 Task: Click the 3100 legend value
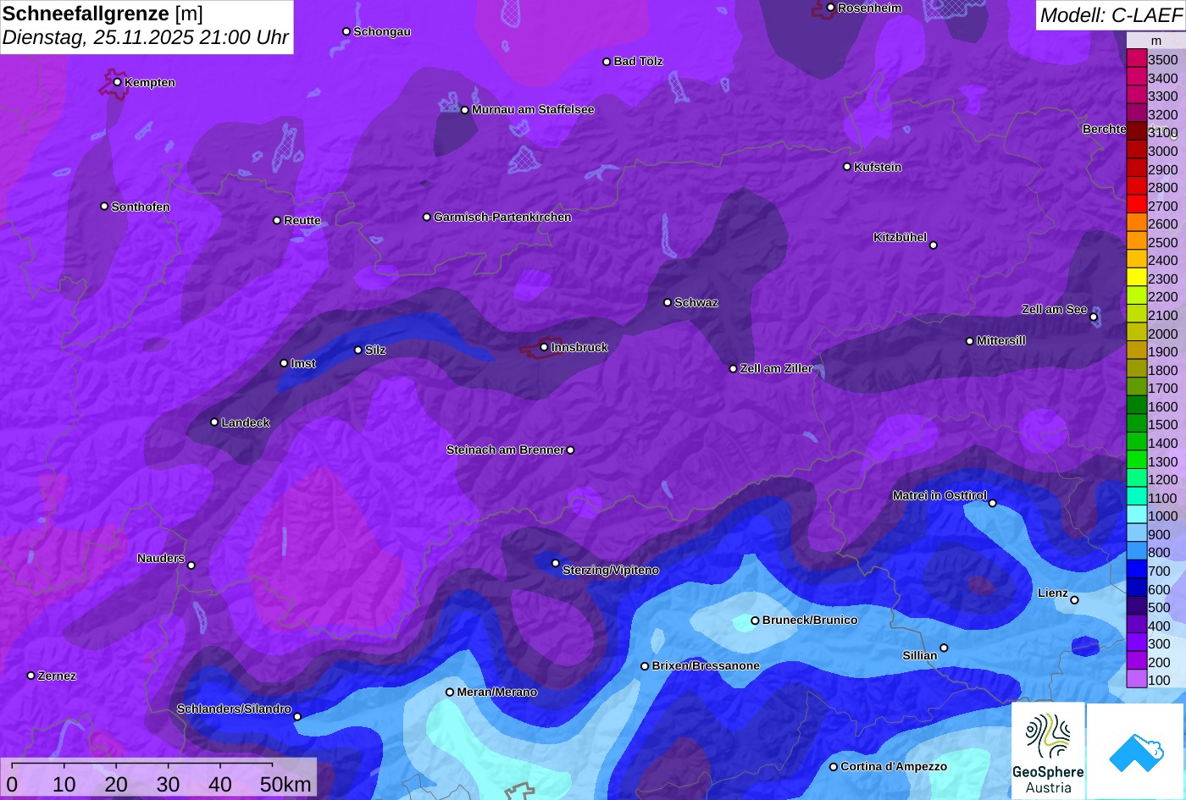point(1163,133)
